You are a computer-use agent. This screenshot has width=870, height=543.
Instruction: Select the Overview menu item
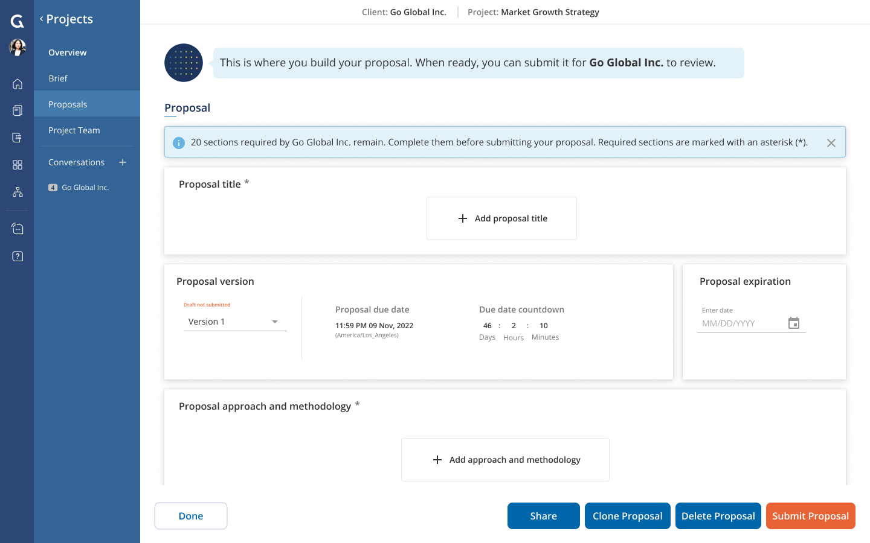67,52
